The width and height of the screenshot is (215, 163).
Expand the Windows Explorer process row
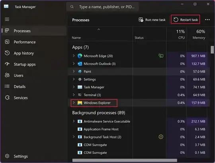point(74,103)
